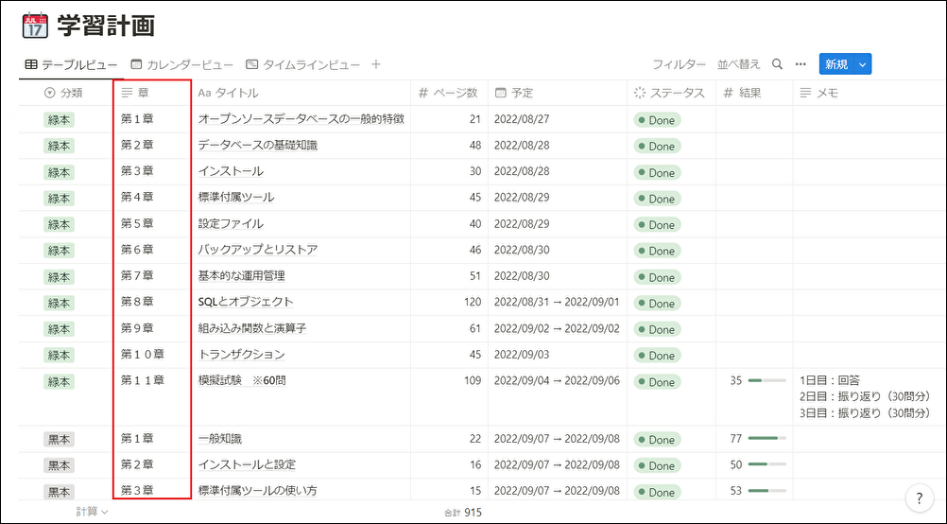Switch to タイムラインビュー tab
This screenshot has height=524, width=947.
click(x=303, y=64)
